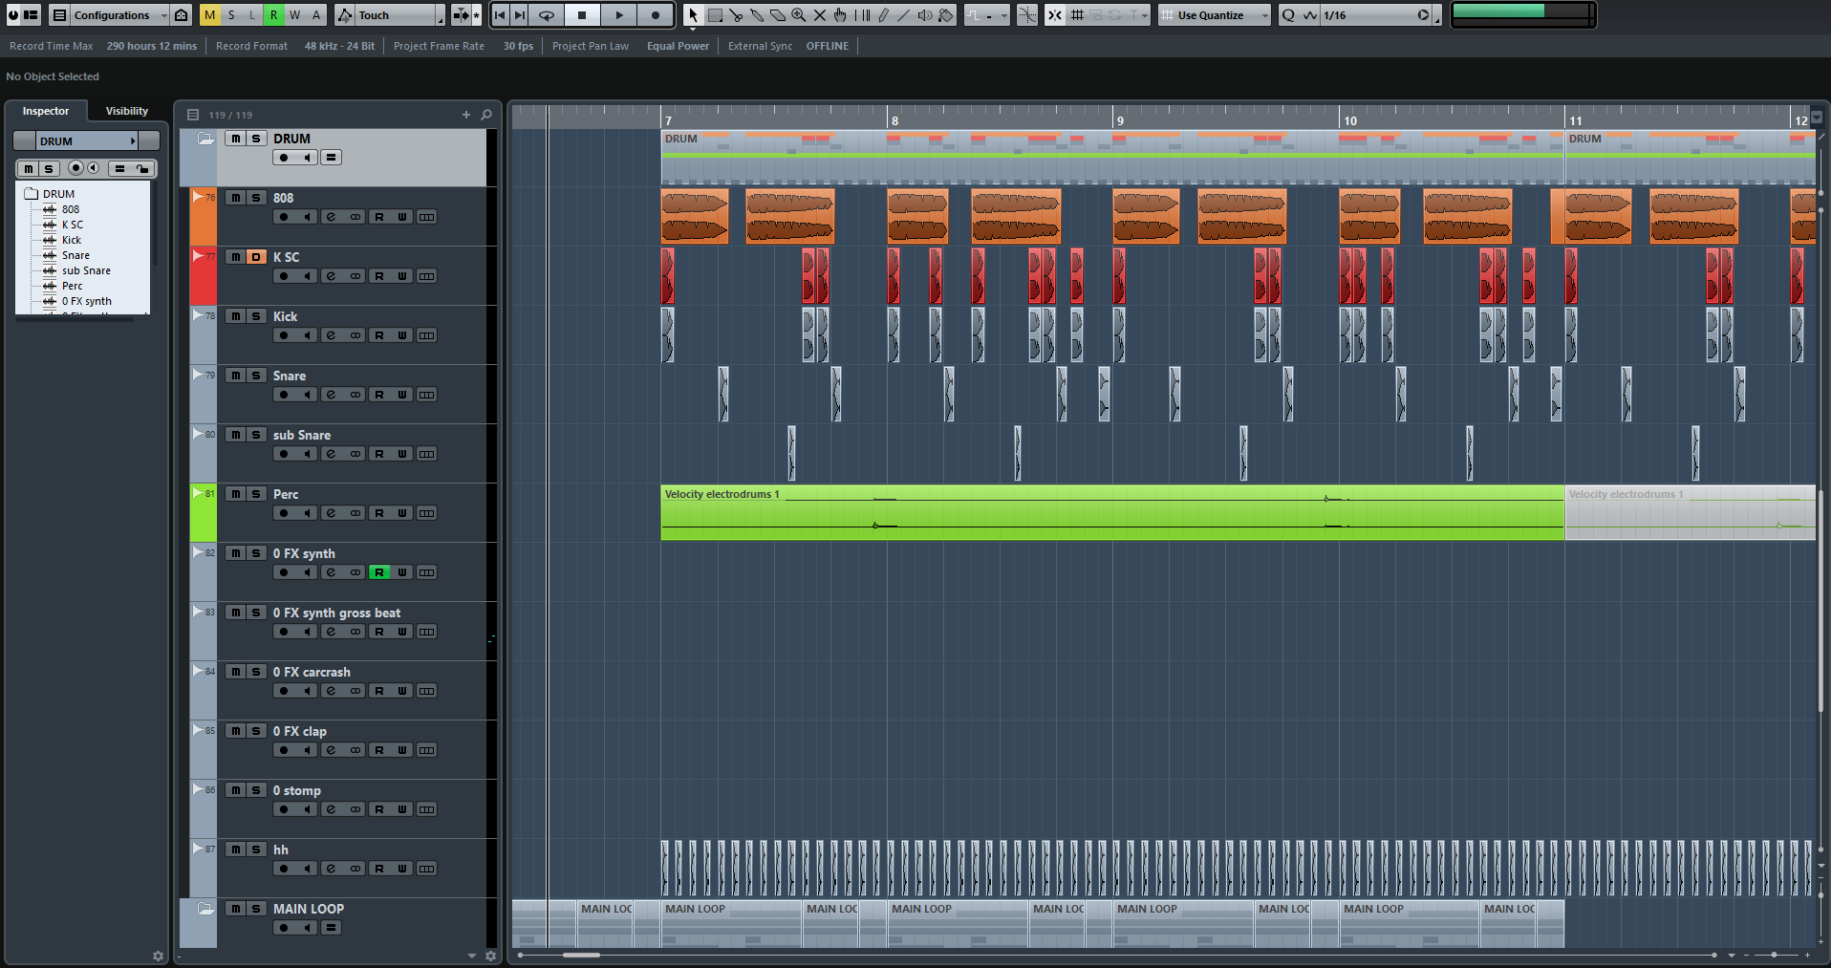The image size is (1831, 968).
Task: Click the Play transport button
Action: [618, 15]
